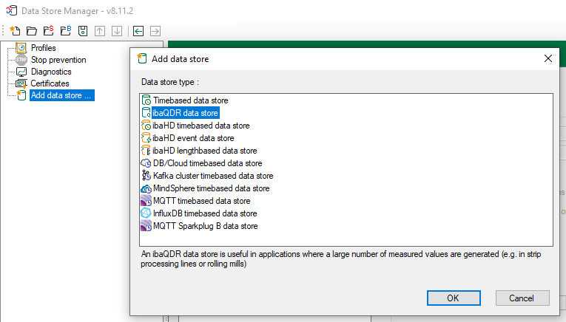Pick 'ibaHD event data store' entry
The height and width of the screenshot is (322, 566).
click(x=193, y=138)
